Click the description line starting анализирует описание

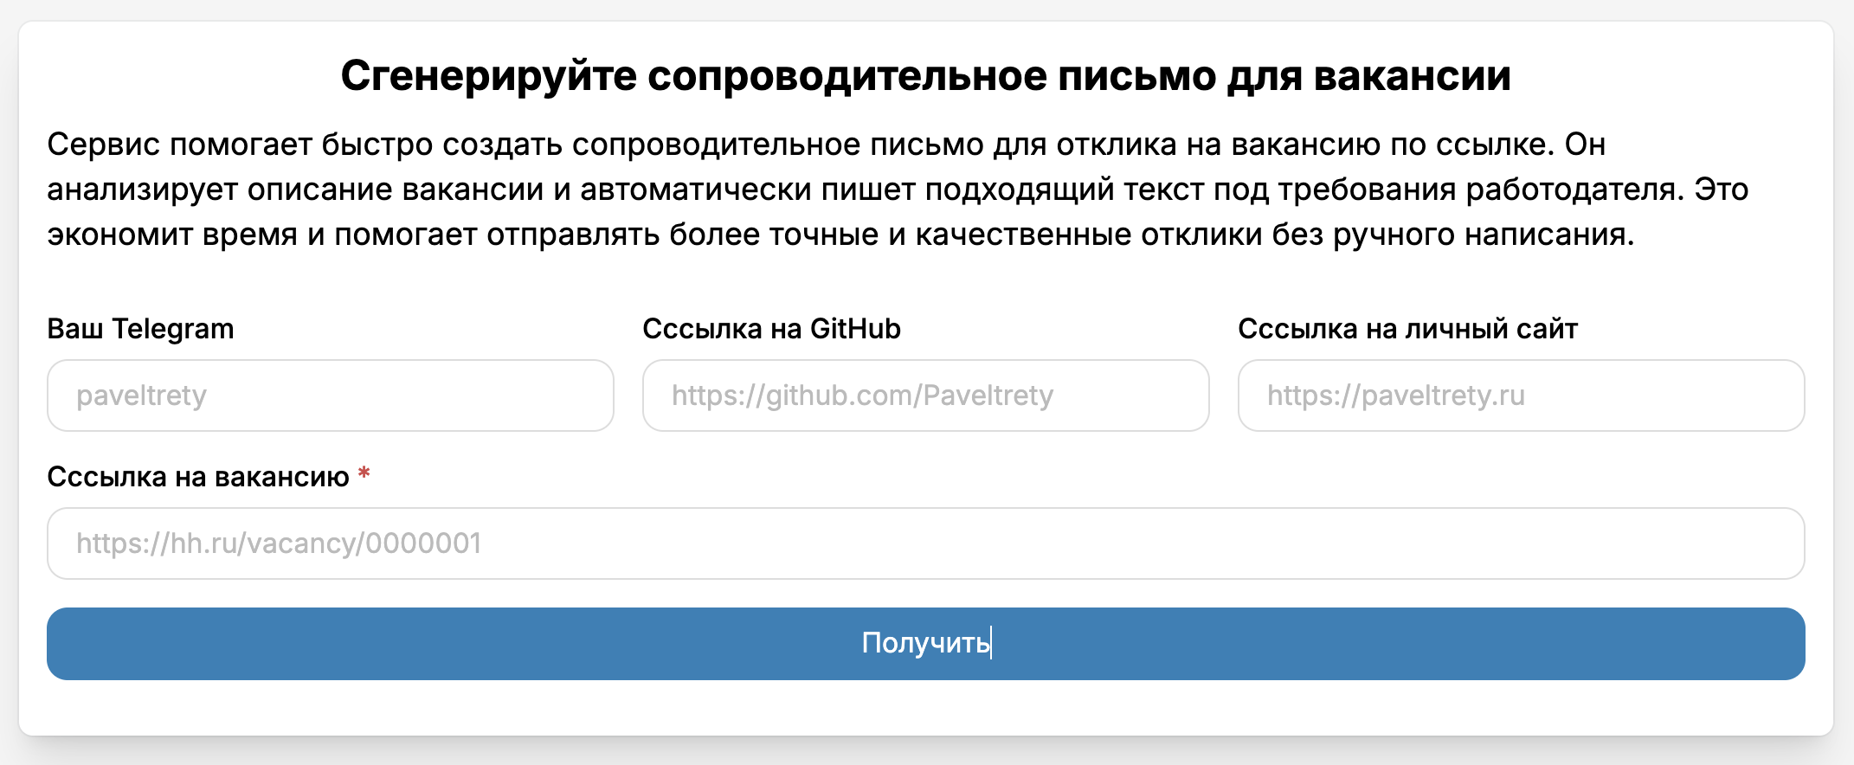coord(897,190)
